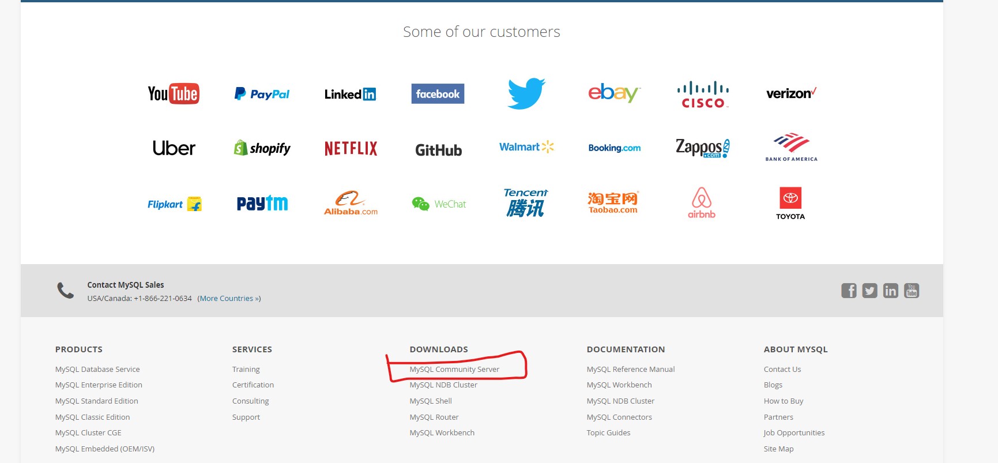Click the Uber customer logo
Viewport: 998px width, 463px height.
pyautogui.click(x=174, y=148)
